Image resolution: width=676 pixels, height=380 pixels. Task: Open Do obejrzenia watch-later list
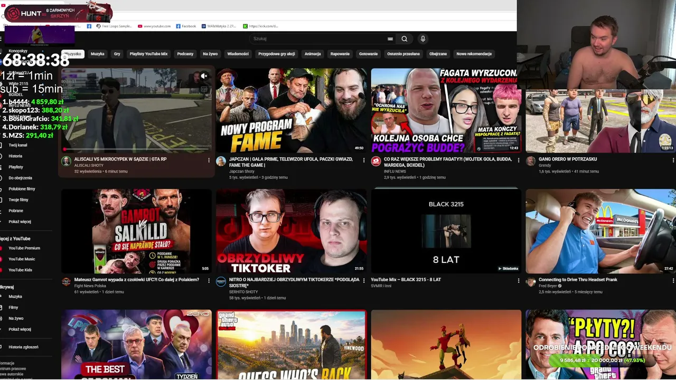tap(20, 178)
